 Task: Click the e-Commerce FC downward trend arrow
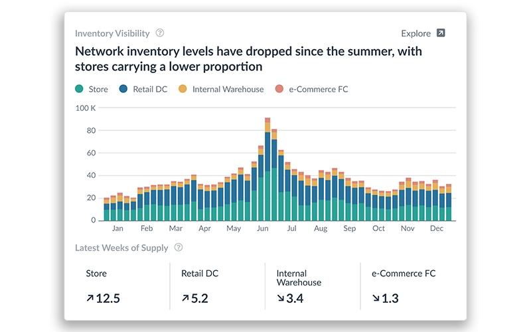(x=376, y=298)
